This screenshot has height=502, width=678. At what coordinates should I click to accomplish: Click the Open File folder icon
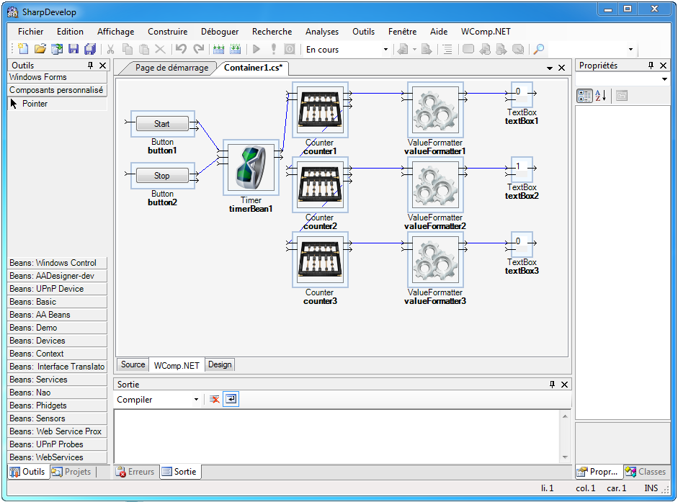tap(40, 49)
